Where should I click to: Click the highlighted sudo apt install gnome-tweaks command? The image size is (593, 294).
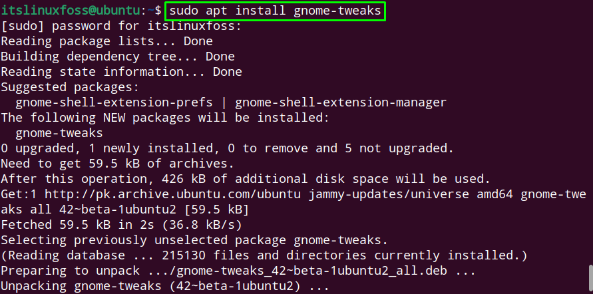point(275,11)
